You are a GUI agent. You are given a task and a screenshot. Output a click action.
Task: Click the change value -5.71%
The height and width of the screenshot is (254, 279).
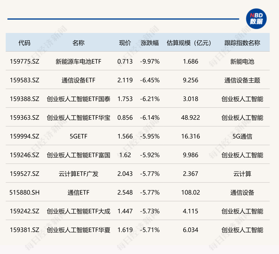150,230
